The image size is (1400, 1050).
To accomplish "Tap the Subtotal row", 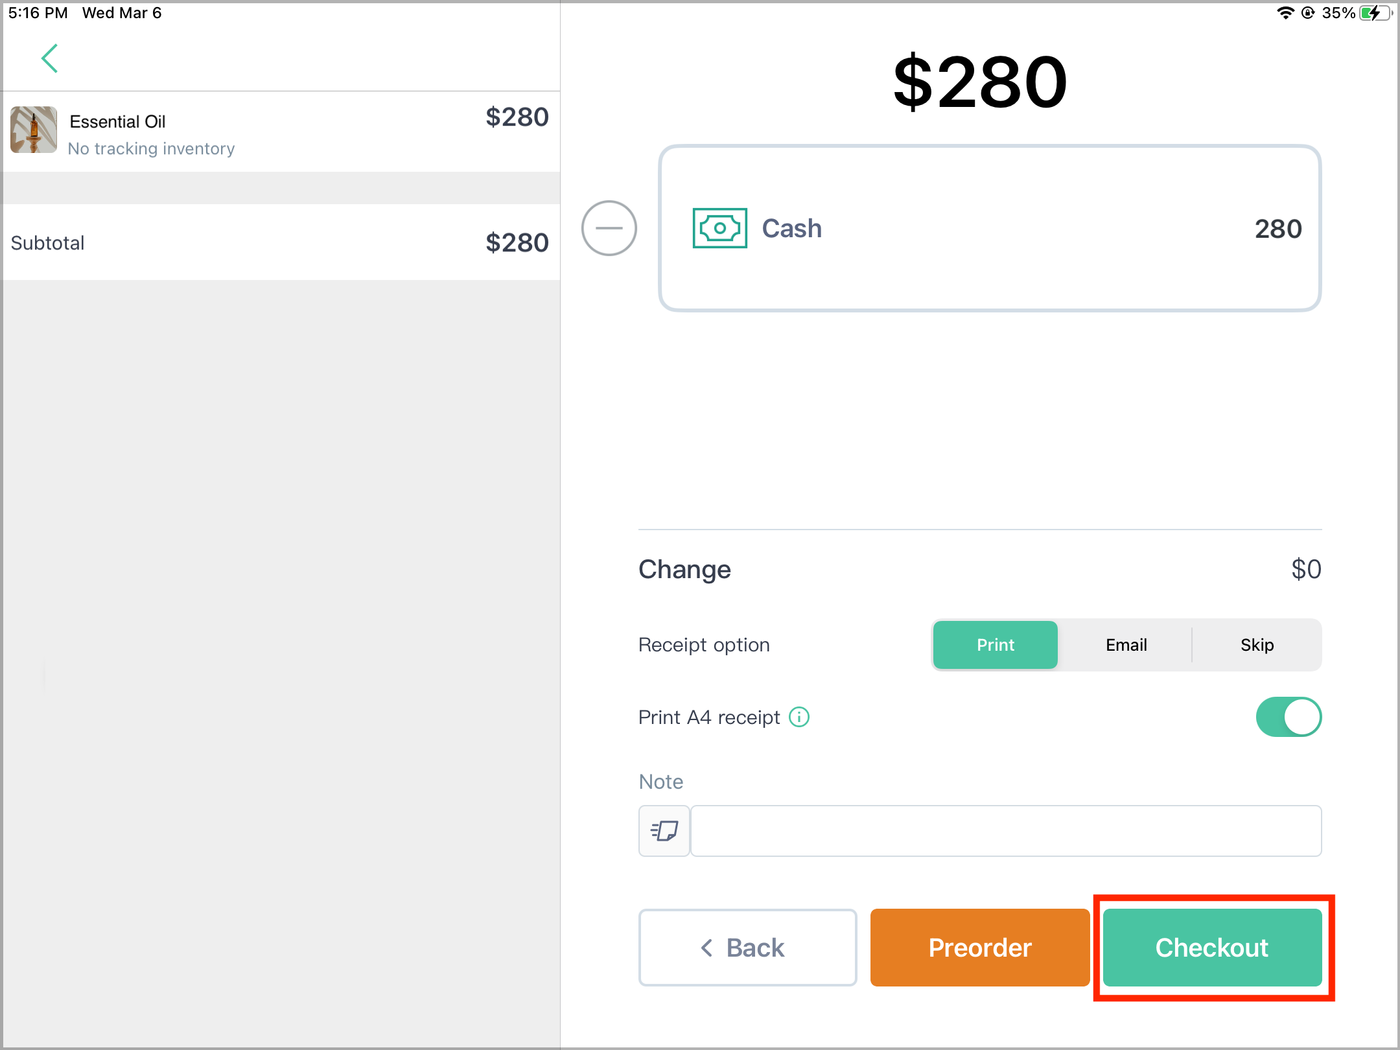I will (281, 242).
